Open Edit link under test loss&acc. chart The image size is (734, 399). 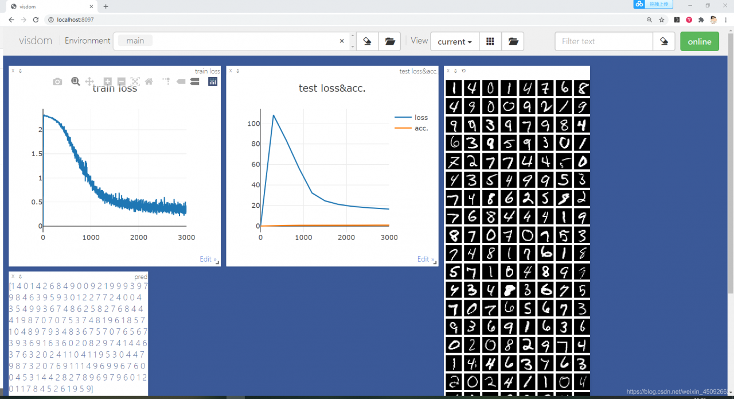click(x=426, y=259)
